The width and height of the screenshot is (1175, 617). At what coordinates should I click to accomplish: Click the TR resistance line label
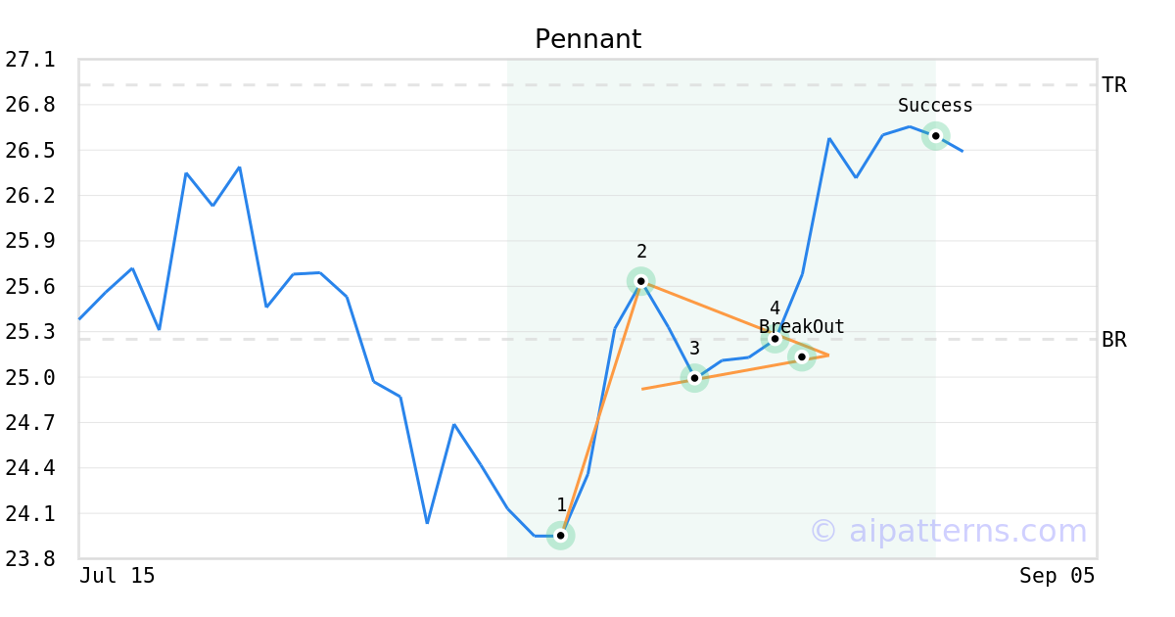1114,85
